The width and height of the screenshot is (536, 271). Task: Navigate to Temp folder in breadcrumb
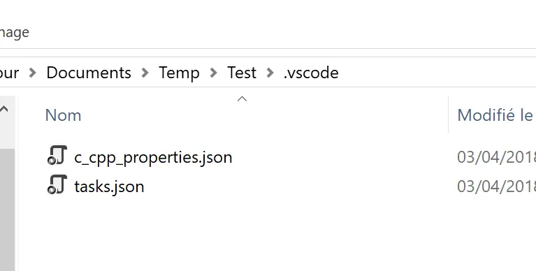tap(179, 73)
